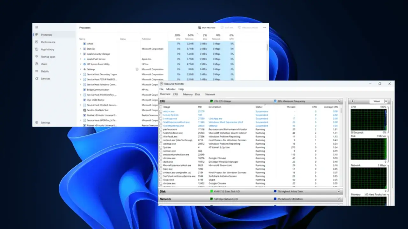Tick the Image select-all checkbox
The width and height of the screenshot is (408, 229).
pyautogui.click(x=161, y=107)
